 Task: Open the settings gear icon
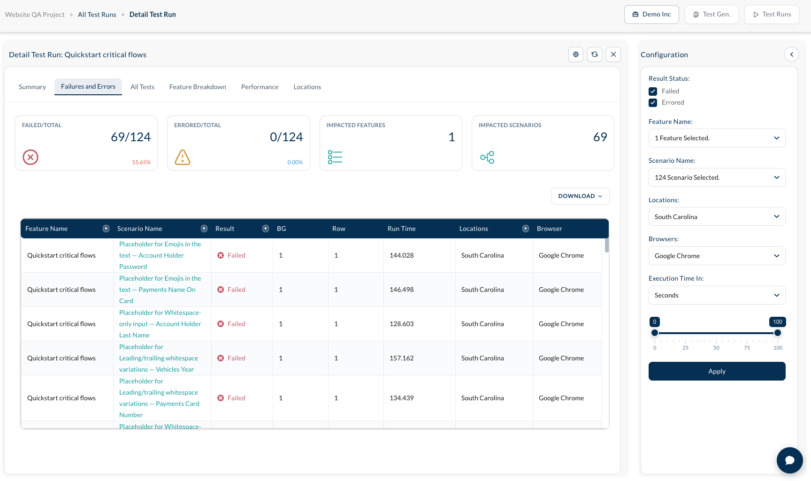(x=576, y=54)
